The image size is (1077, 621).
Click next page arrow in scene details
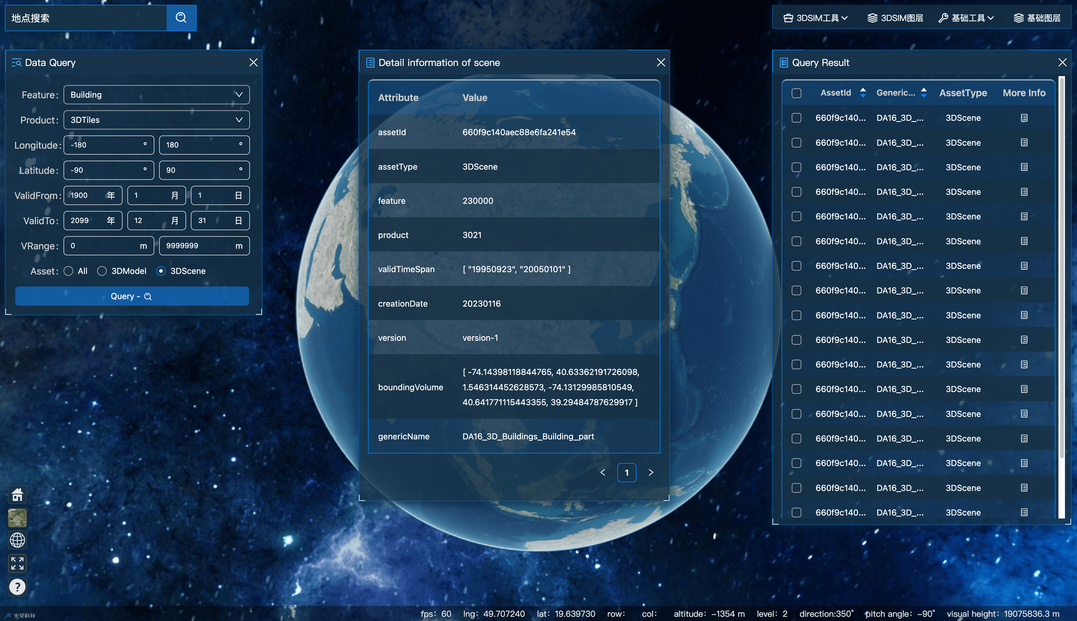[x=651, y=472]
